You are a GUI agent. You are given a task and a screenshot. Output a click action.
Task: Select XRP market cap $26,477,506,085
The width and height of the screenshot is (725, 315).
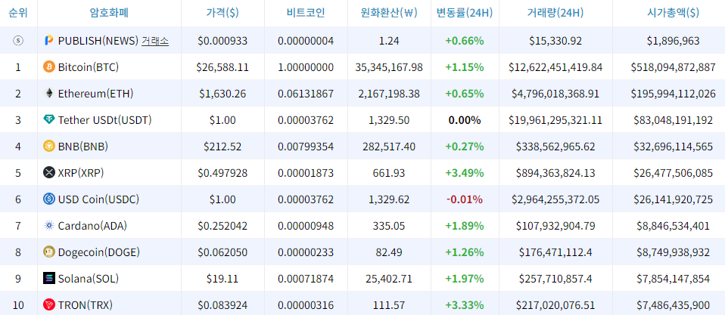[x=673, y=173]
